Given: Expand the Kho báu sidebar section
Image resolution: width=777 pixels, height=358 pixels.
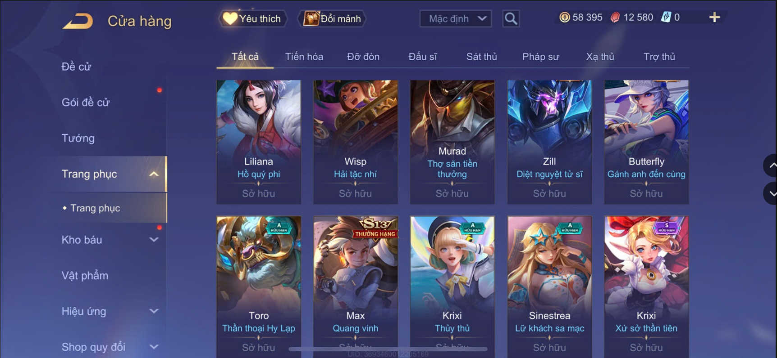Looking at the screenshot, I should (x=154, y=240).
